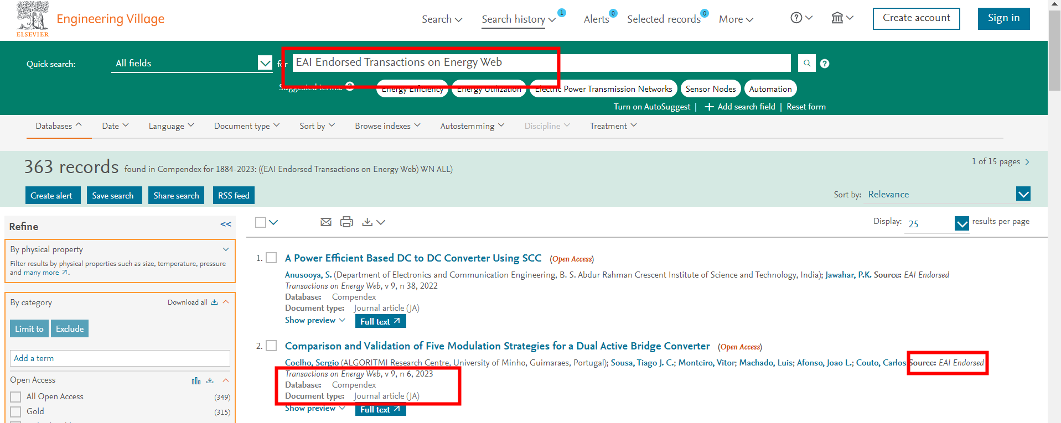The height and width of the screenshot is (423, 1061).
Task: Click the magnifier search button
Action: [807, 63]
